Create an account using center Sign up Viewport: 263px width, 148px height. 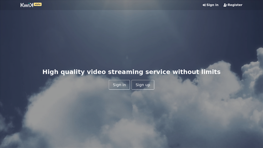coord(143,85)
